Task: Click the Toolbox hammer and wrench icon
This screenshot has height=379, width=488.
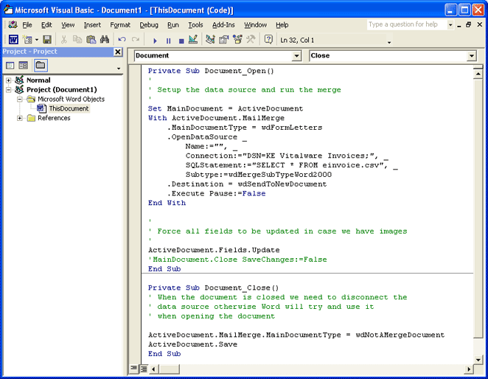Action: 251,40
